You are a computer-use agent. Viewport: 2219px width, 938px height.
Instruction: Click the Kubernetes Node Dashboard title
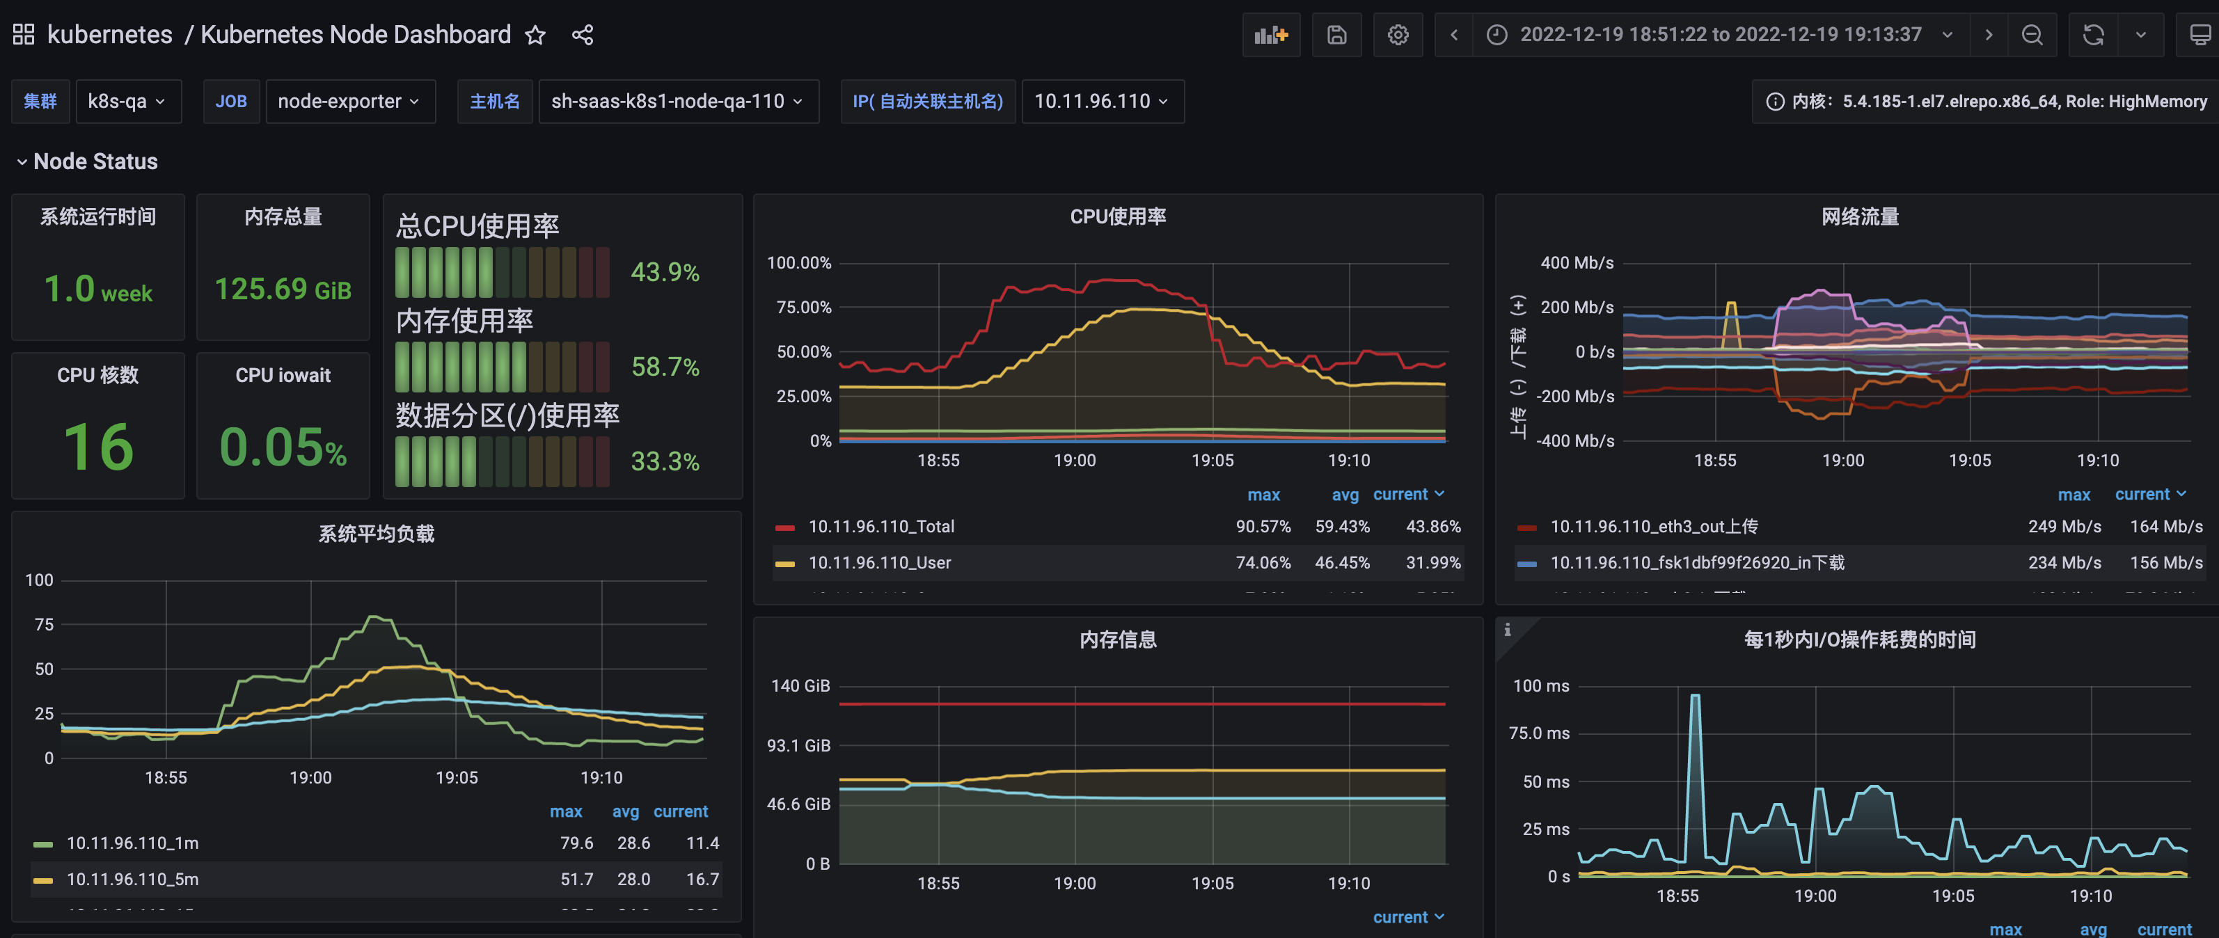click(x=356, y=35)
